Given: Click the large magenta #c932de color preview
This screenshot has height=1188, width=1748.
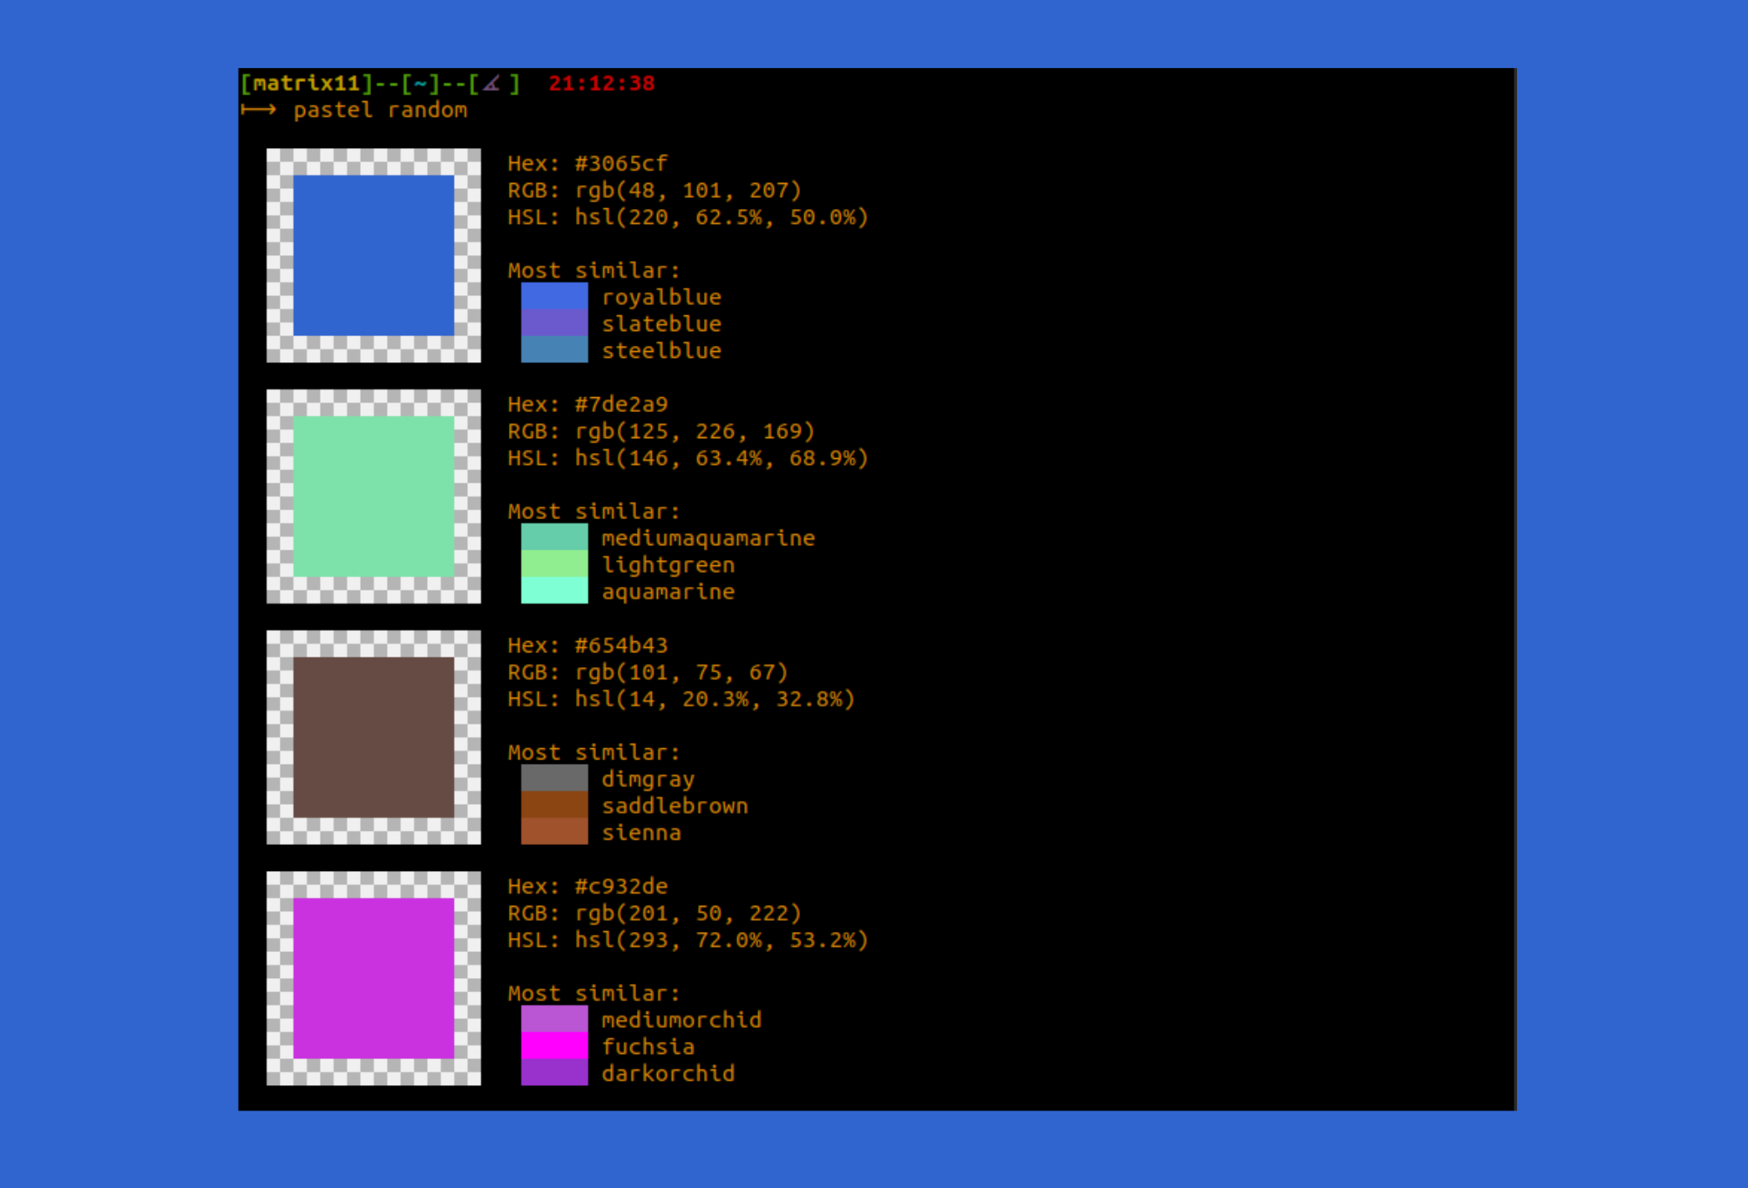Looking at the screenshot, I should (373, 978).
